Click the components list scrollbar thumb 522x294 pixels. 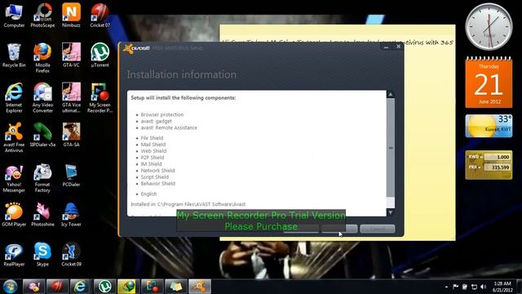click(x=391, y=148)
